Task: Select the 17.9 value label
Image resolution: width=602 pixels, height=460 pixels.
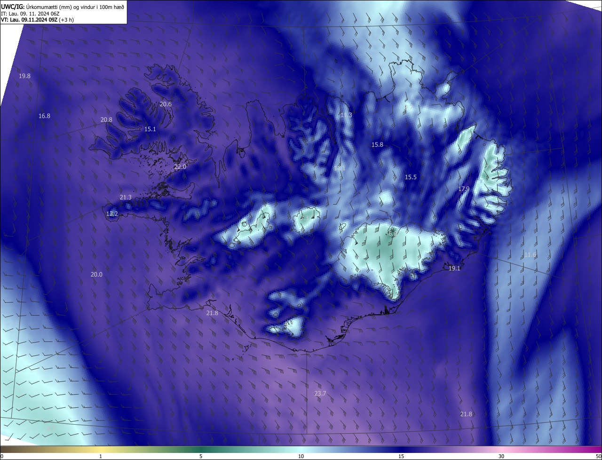Action: 464,189
